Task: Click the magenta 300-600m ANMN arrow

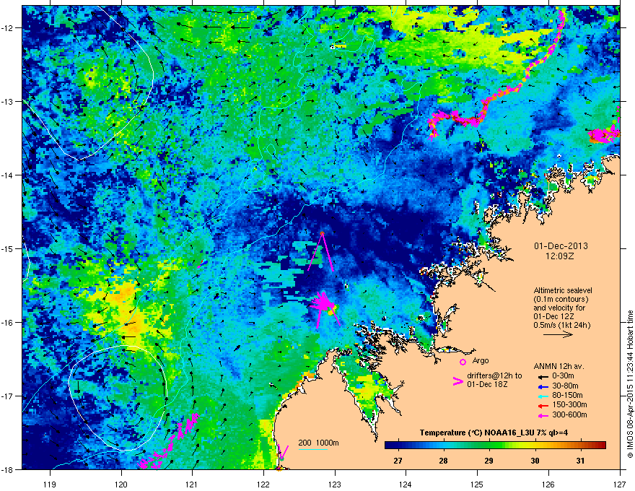Action: point(542,415)
